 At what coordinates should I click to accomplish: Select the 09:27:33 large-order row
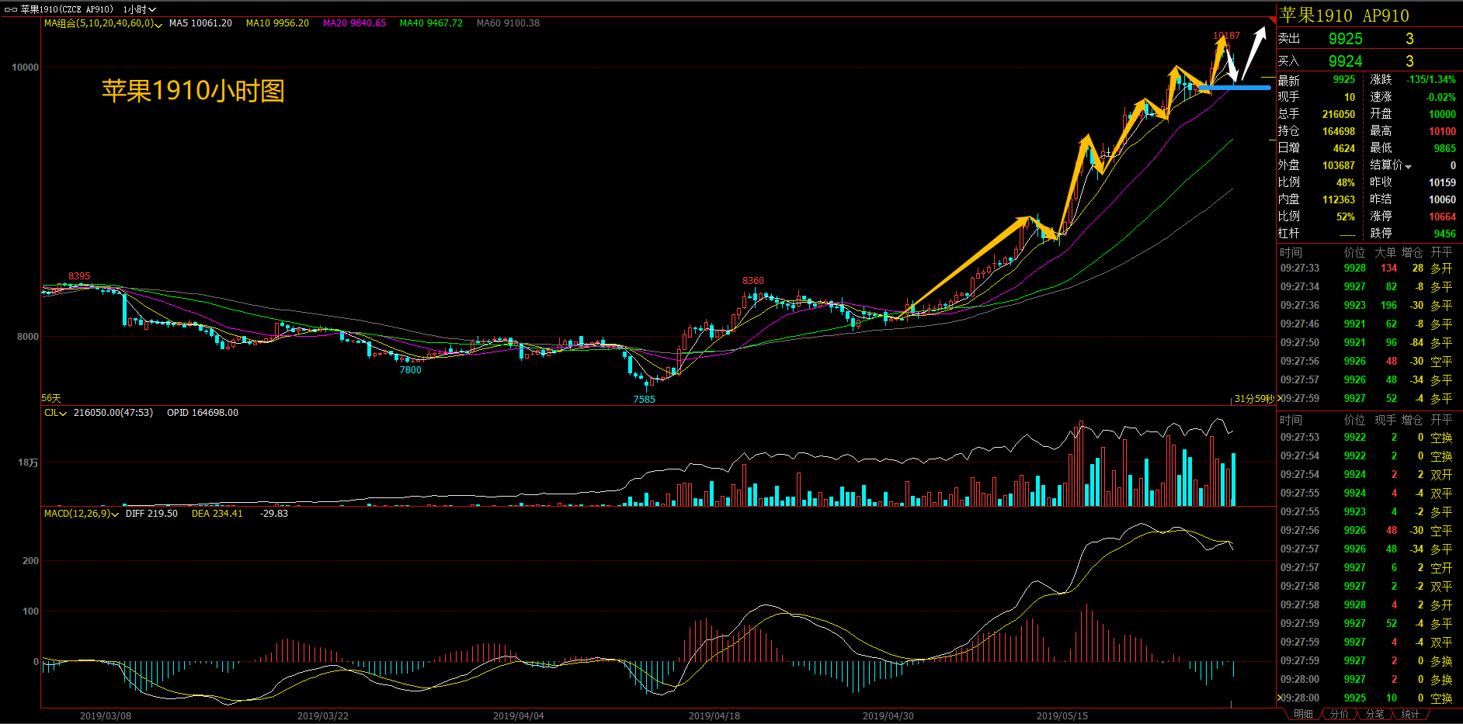1368,268
